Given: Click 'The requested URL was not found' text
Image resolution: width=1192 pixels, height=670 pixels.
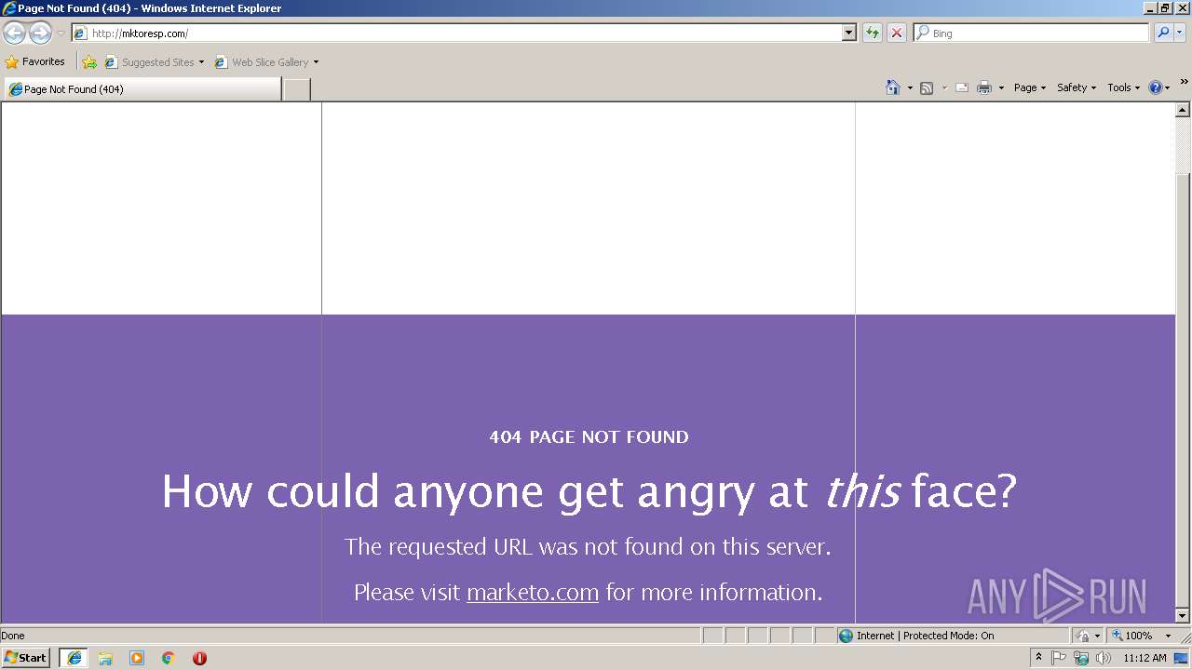Looking at the screenshot, I should point(588,547).
